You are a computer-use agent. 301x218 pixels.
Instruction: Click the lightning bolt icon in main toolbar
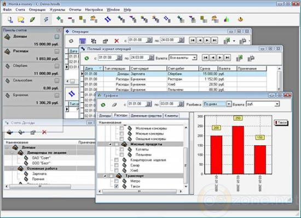46,19
